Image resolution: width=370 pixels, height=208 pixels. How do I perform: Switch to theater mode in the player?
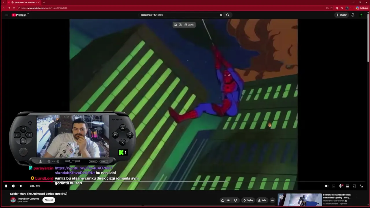(347, 186)
